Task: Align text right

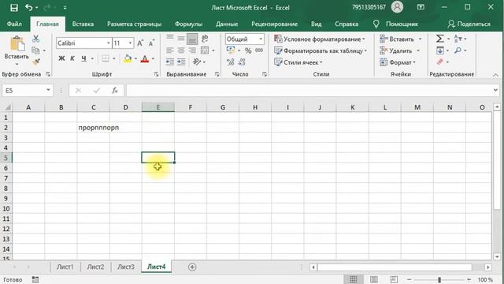Action: [x=192, y=50]
